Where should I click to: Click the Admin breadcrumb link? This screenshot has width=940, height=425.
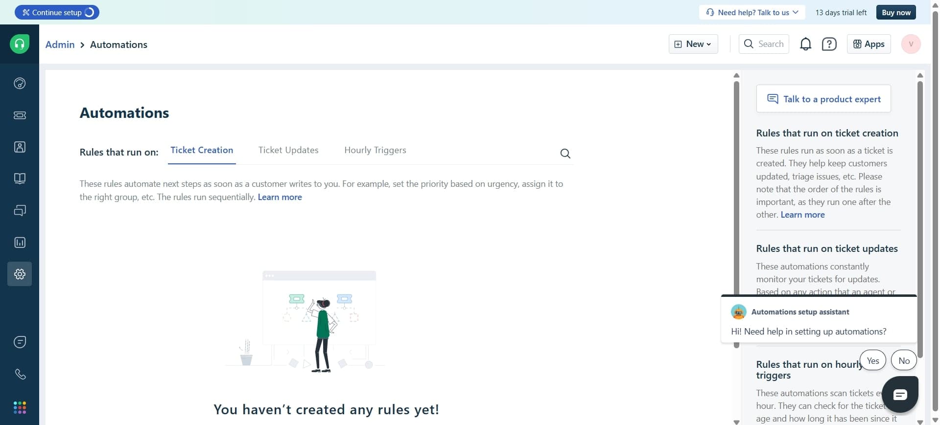[60, 45]
